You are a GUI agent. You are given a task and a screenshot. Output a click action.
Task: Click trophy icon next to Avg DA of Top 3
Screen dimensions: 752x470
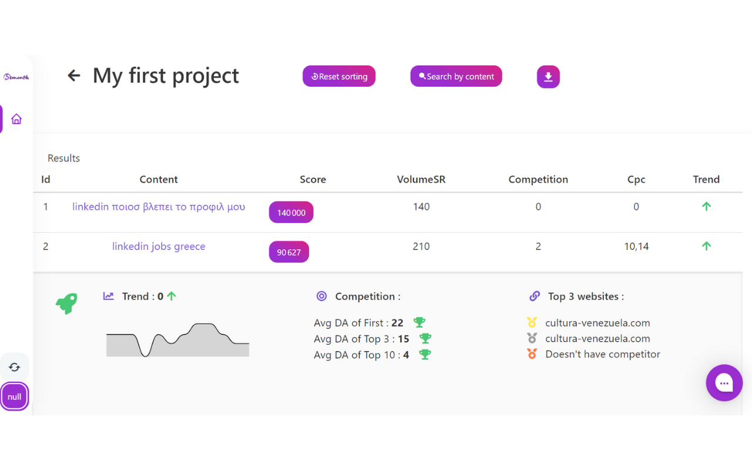(x=425, y=338)
